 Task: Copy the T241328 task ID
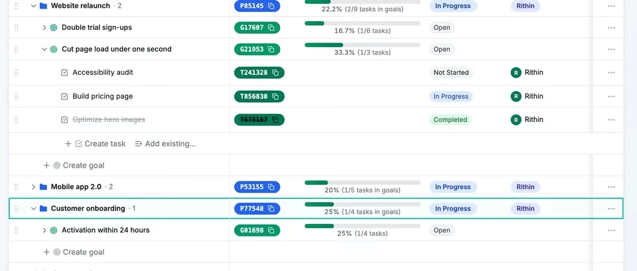pos(275,73)
